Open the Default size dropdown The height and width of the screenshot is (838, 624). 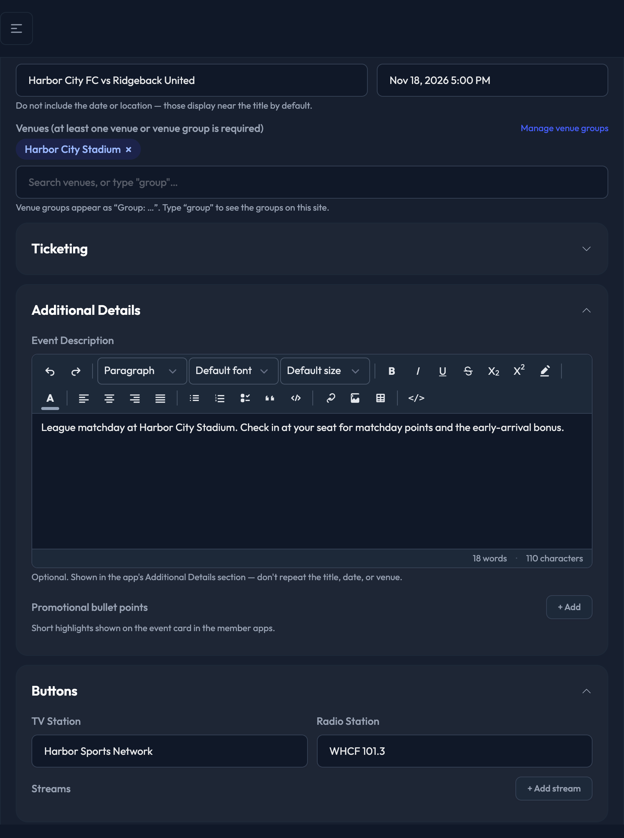(325, 371)
